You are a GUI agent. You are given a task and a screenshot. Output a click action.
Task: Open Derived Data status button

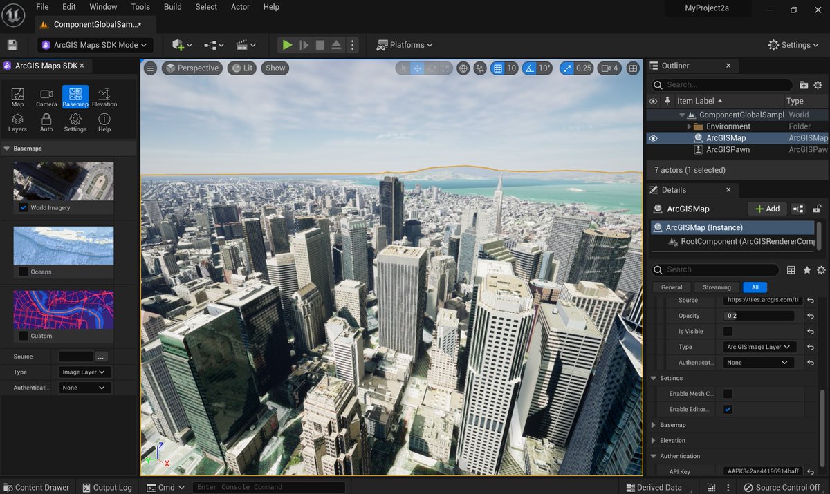click(x=654, y=487)
